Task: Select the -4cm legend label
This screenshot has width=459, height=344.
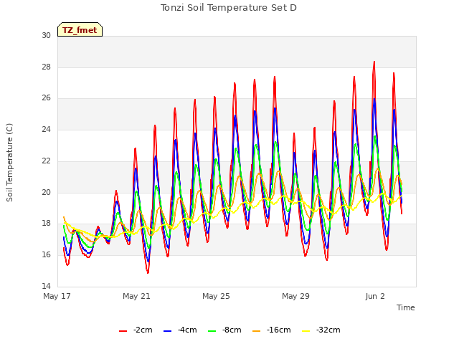Action: (187, 330)
